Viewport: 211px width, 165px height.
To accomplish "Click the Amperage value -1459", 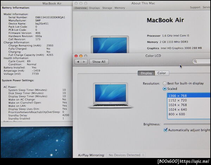I will [36, 71].
